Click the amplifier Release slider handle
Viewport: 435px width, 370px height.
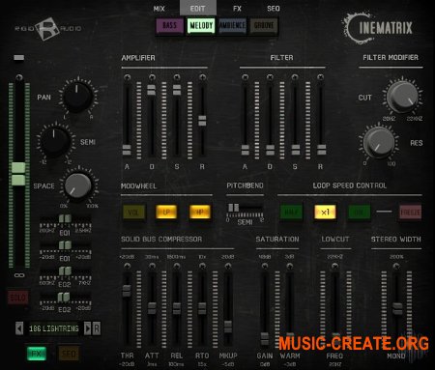coord(202,121)
